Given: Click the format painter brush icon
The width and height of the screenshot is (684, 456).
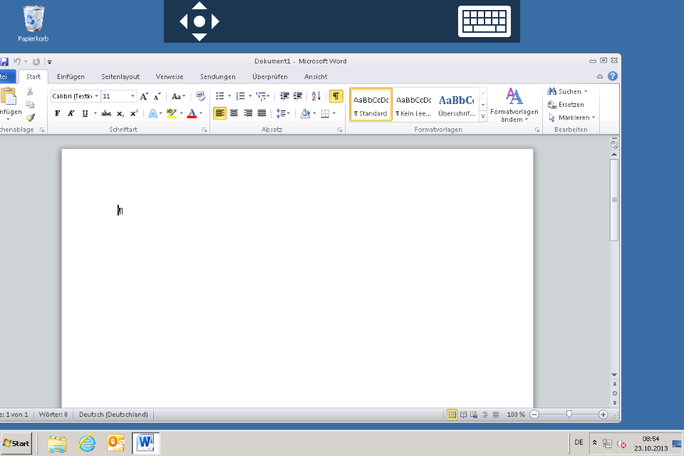Looking at the screenshot, I should click(30, 118).
